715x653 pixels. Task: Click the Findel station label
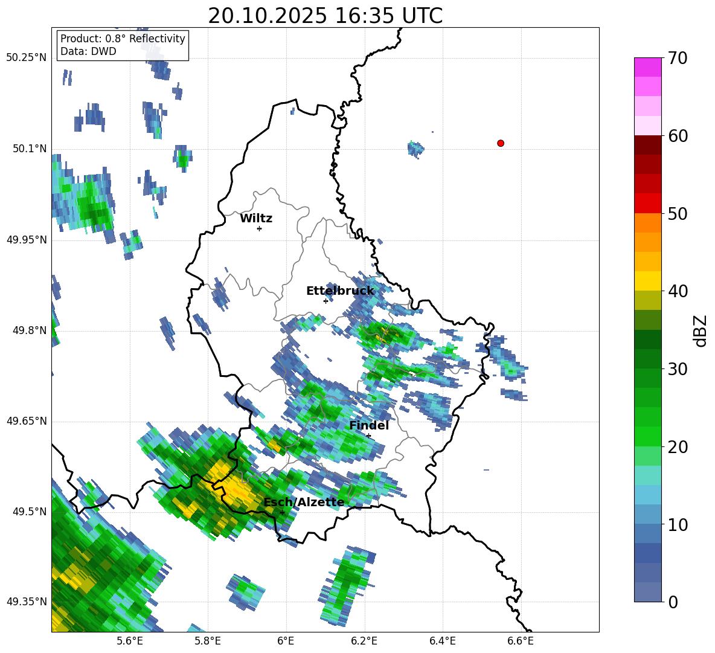tap(369, 425)
